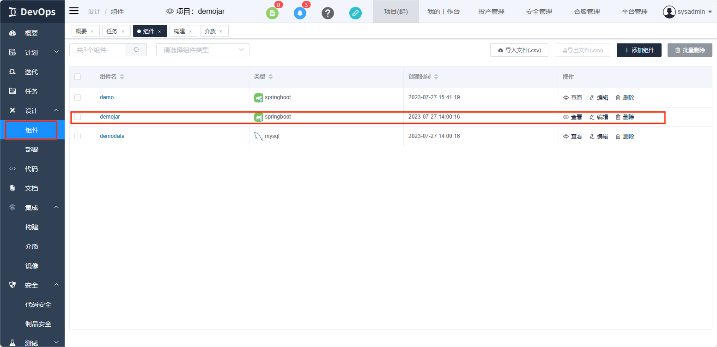This screenshot has width=717, height=347.
Task: Click creation time 2023-07-27 15:41:19
Action: [x=434, y=97]
